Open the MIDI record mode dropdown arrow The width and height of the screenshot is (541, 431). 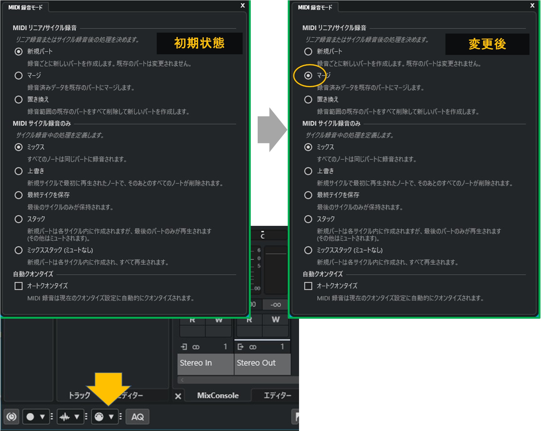click(x=110, y=417)
